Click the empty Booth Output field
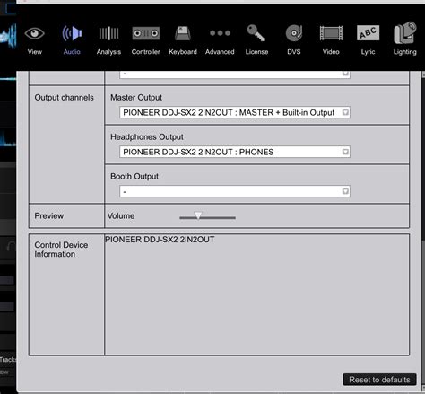Screen dimensions: 425x394 click(235, 191)
